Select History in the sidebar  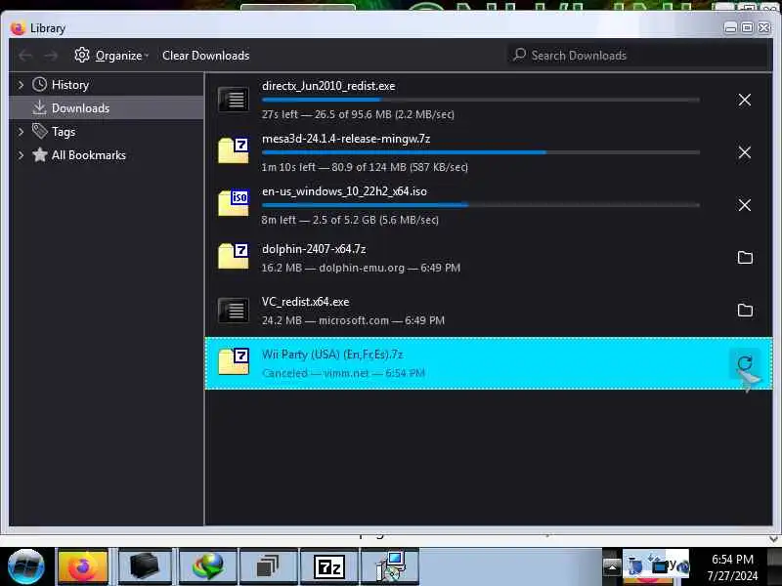click(x=107, y=85)
